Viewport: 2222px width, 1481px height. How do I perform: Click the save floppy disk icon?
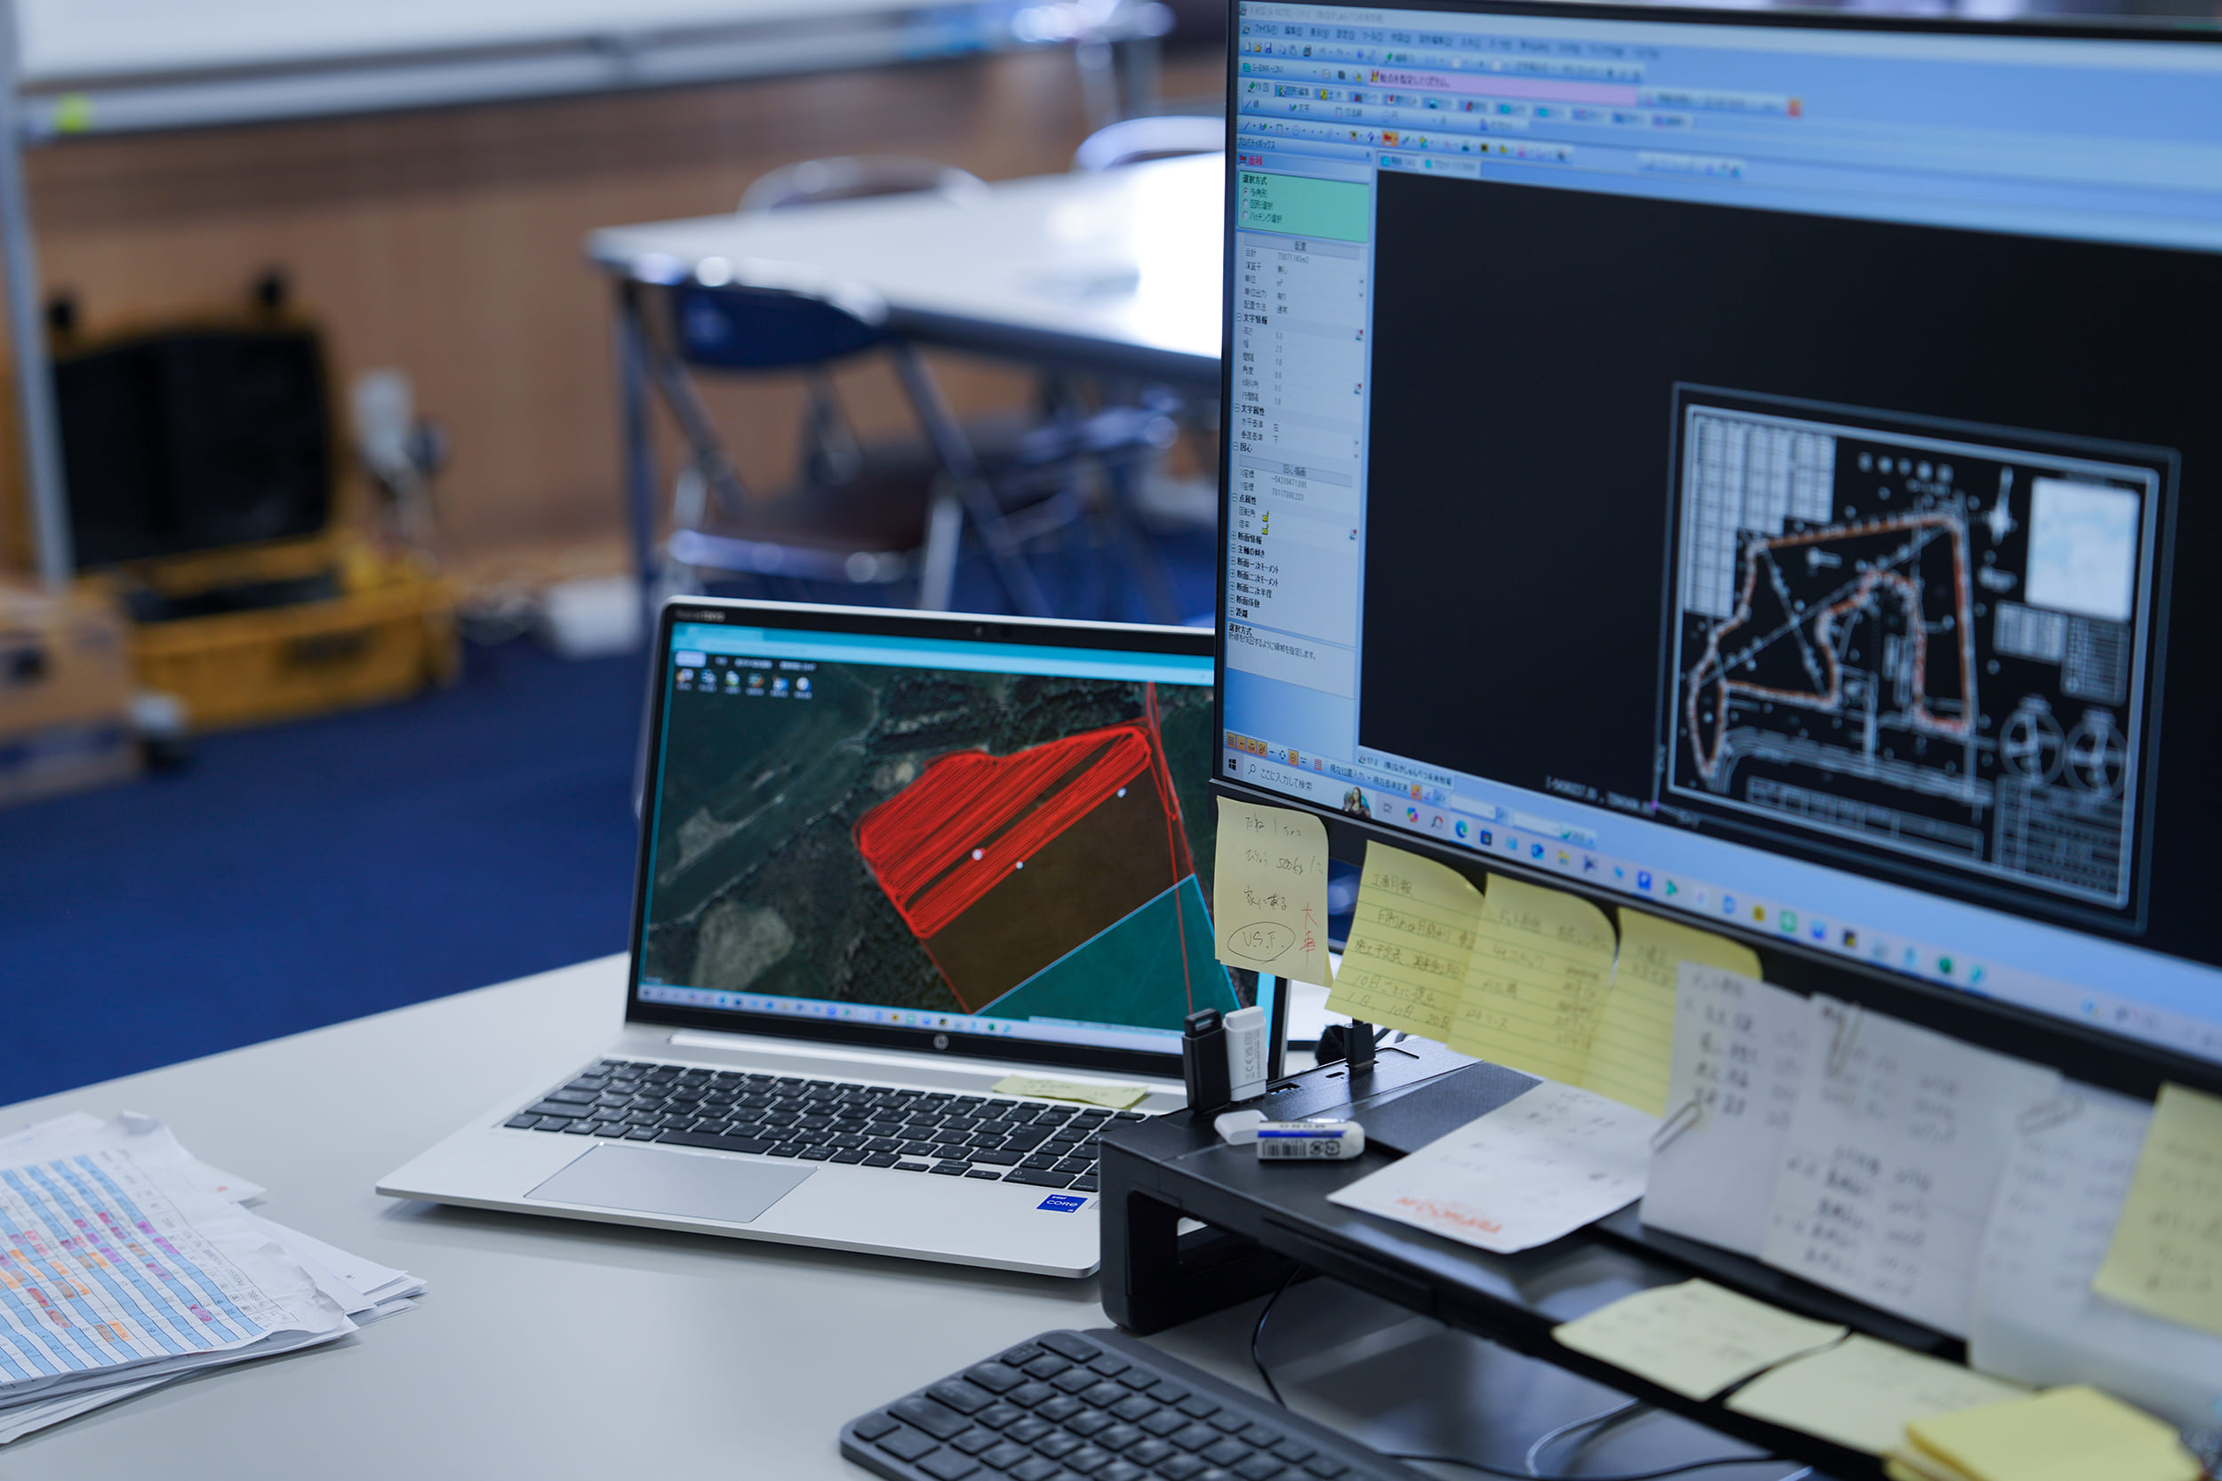point(1270,48)
